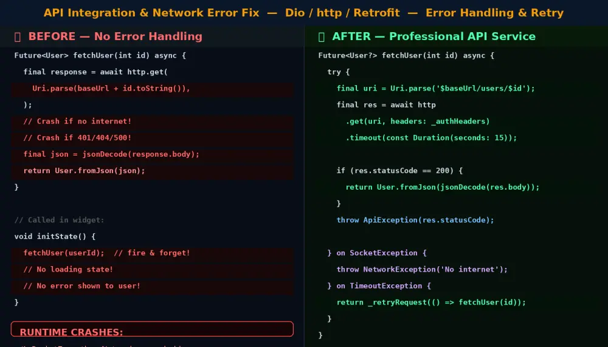Screen dimensions: 608x347
Task: Click the 'if (res.statusCode == 200) {' line
Action: tap(400, 171)
